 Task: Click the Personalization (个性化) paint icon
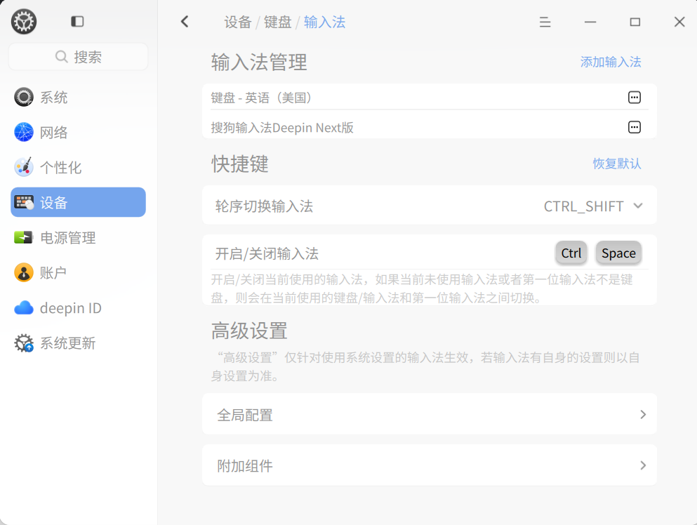tap(24, 167)
